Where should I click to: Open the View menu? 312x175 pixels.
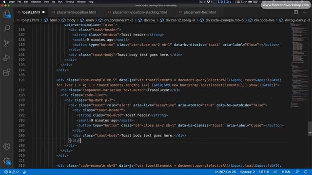pos(47,2)
